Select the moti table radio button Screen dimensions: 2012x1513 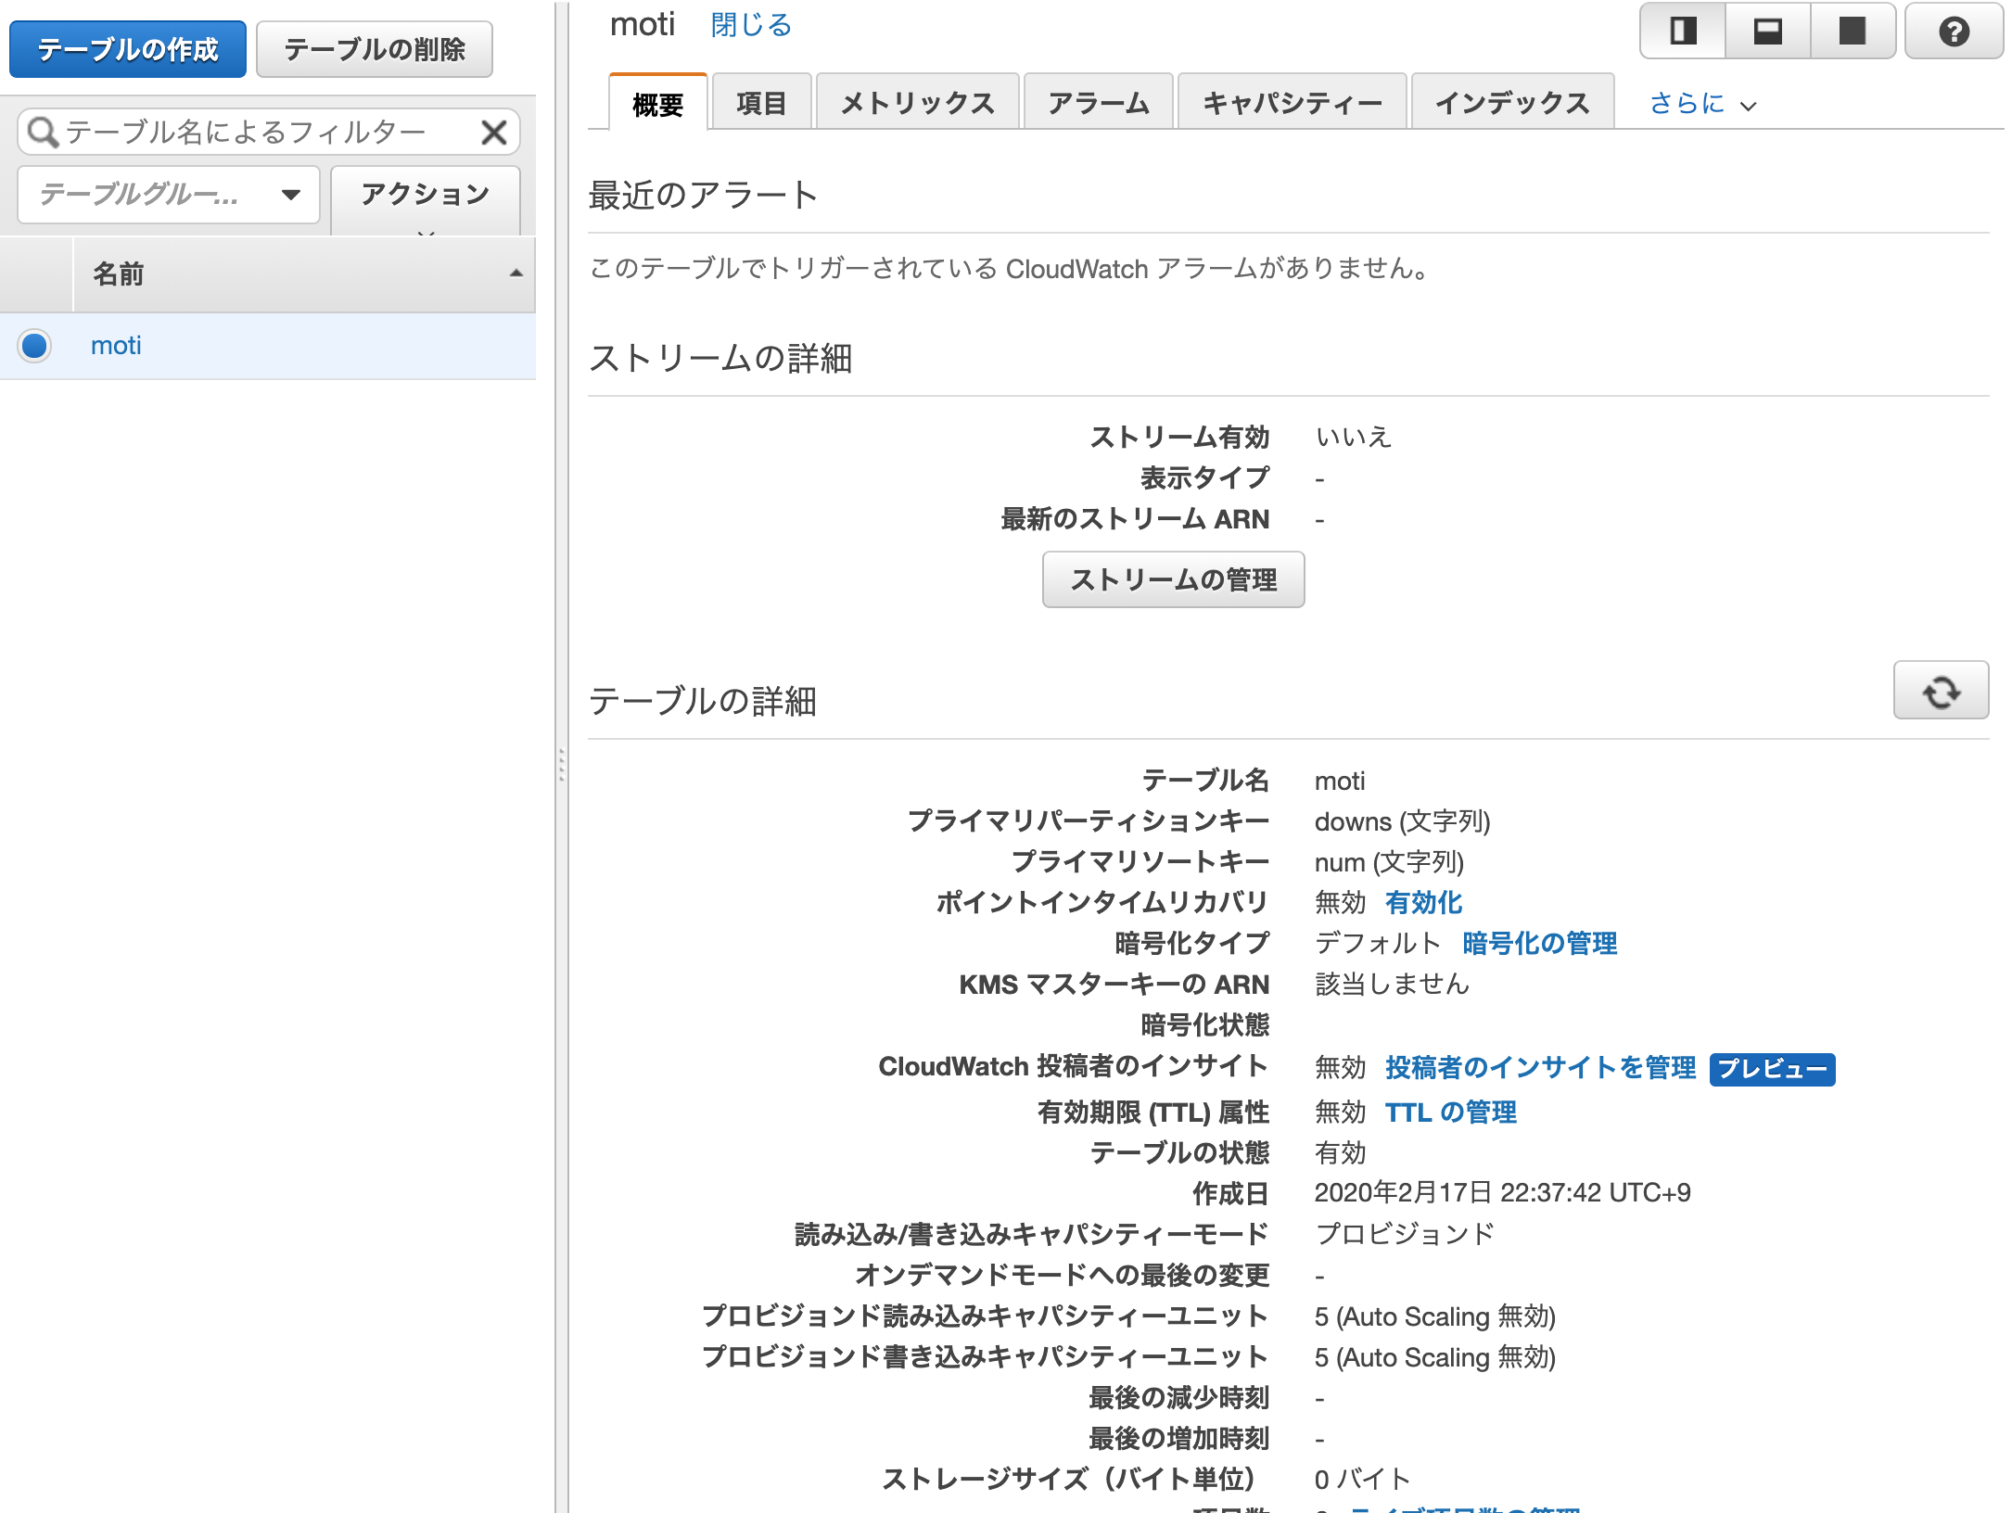pos(34,346)
